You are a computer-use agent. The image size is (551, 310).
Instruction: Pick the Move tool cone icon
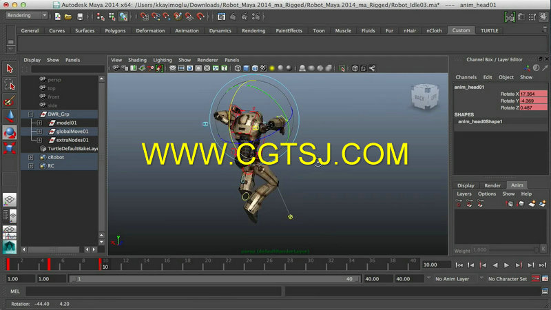coord(10,116)
